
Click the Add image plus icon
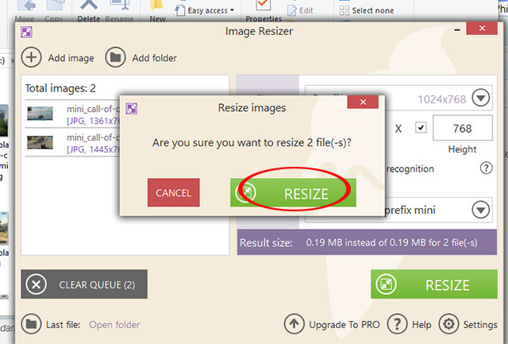coord(31,57)
